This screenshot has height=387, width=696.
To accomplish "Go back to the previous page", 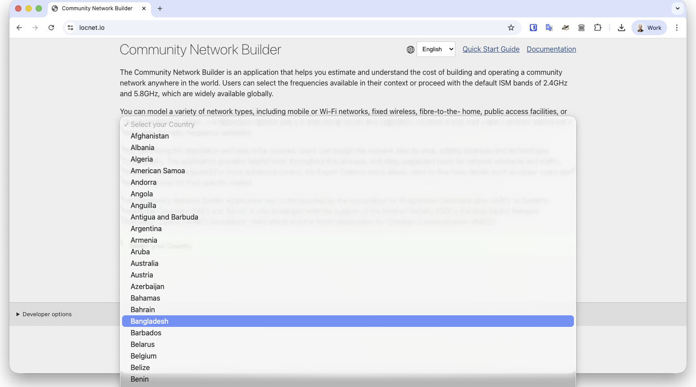I will pos(19,28).
